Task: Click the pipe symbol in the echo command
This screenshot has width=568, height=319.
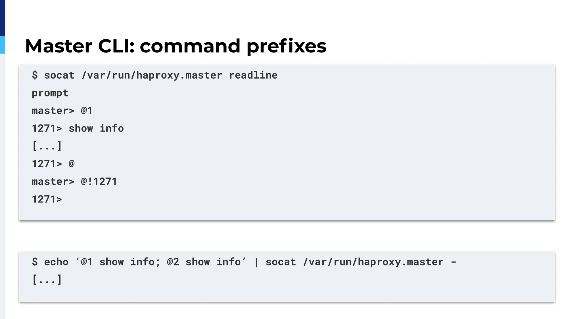Action: (256, 262)
